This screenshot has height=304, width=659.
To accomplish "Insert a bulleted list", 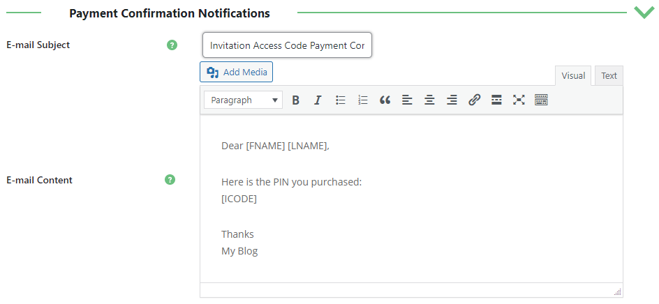I will pos(341,100).
